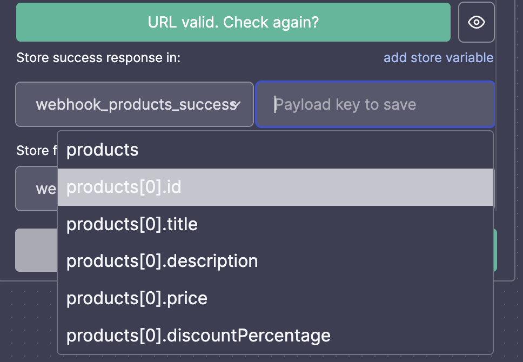Click the "Store success response in:" label
The image size is (523, 362).
[x=98, y=58]
